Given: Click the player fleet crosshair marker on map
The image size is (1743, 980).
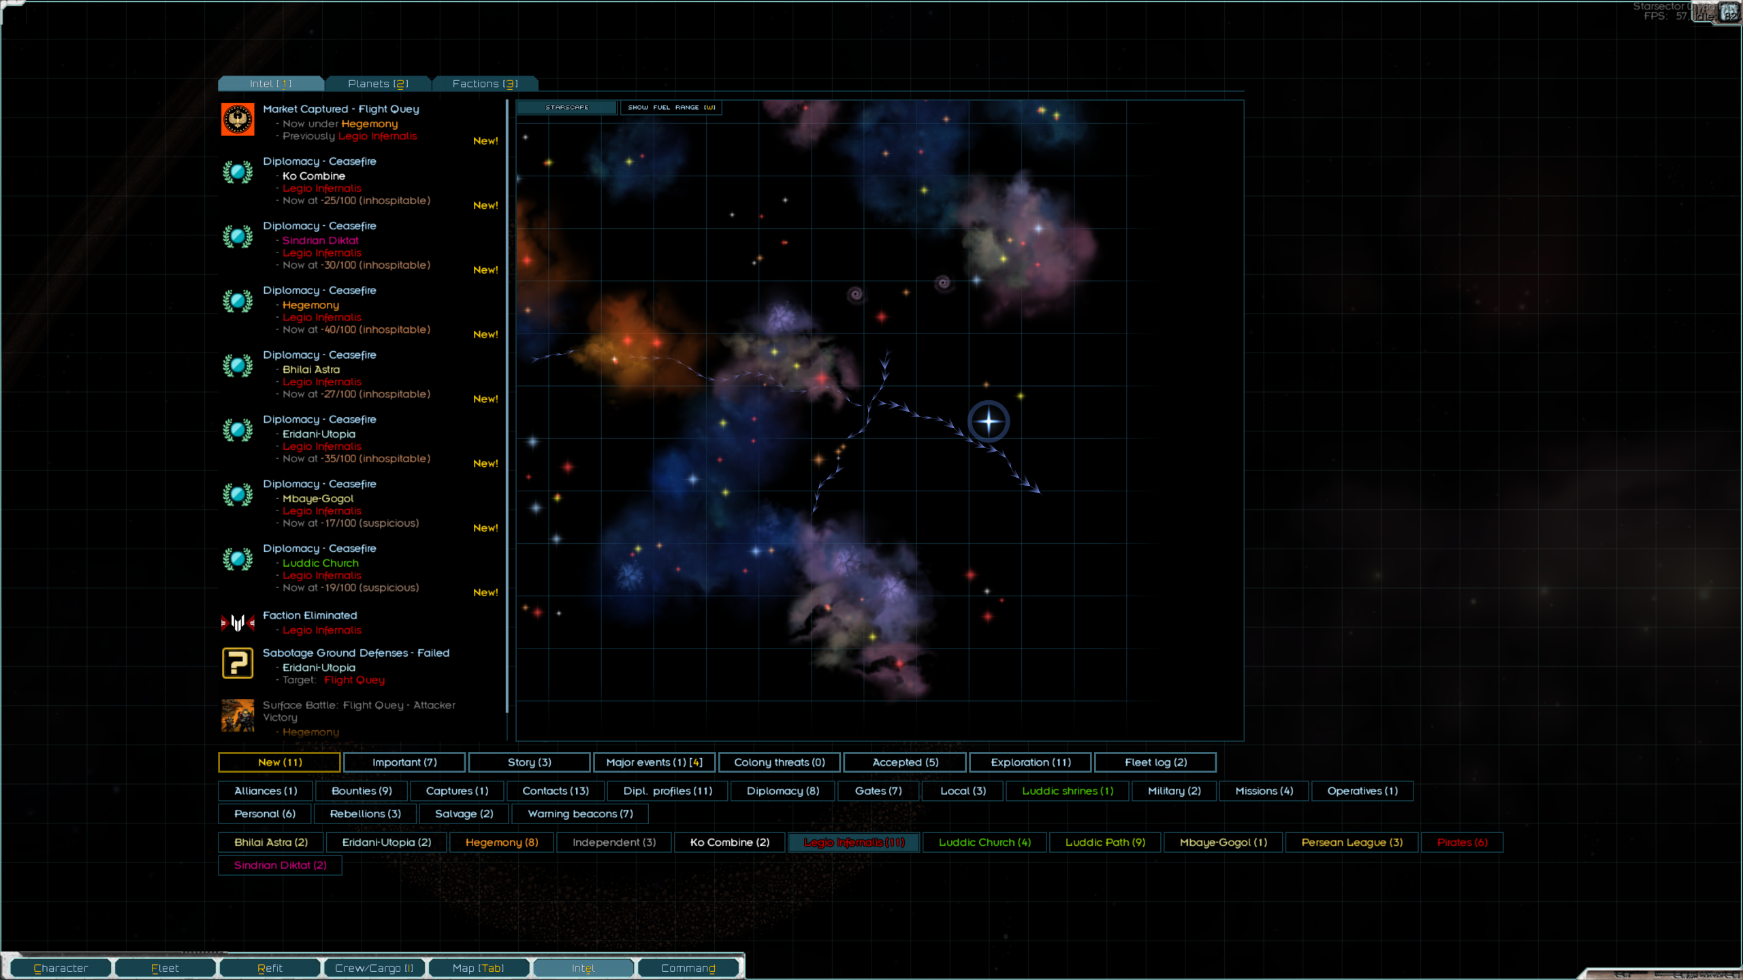Looking at the screenshot, I should (989, 421).
